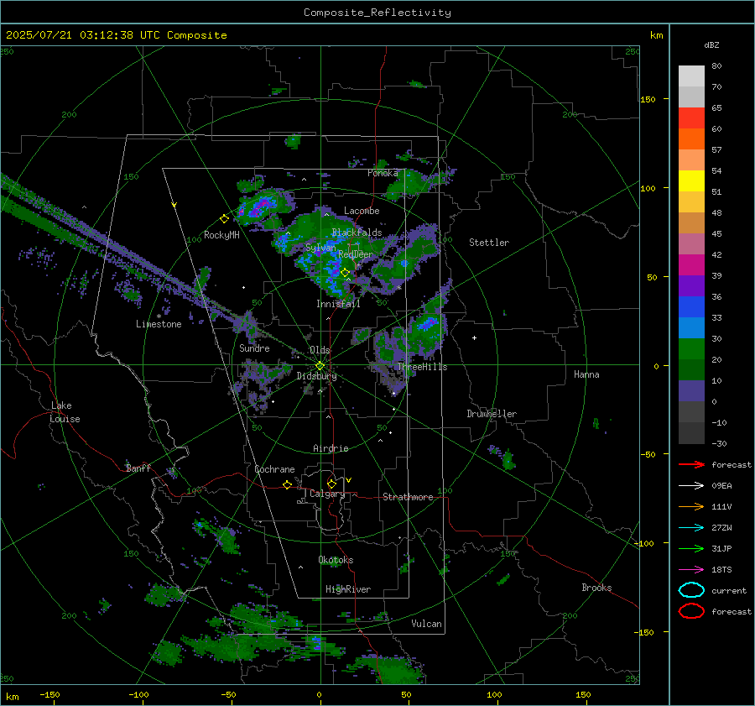Select the orange 111V arrow icon
This screenshot has height=706, width=755.
point(691,506)
